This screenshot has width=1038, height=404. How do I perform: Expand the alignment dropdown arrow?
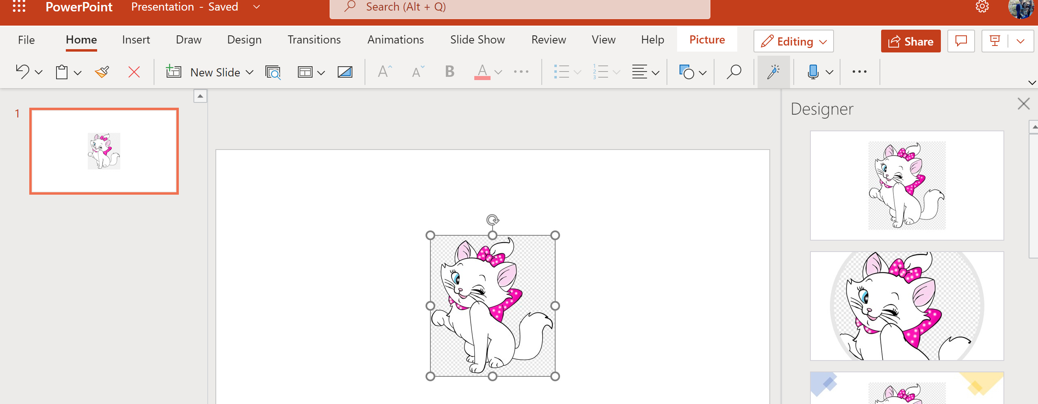656,73
